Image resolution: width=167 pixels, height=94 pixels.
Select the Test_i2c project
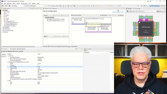[x=6, y=32]
